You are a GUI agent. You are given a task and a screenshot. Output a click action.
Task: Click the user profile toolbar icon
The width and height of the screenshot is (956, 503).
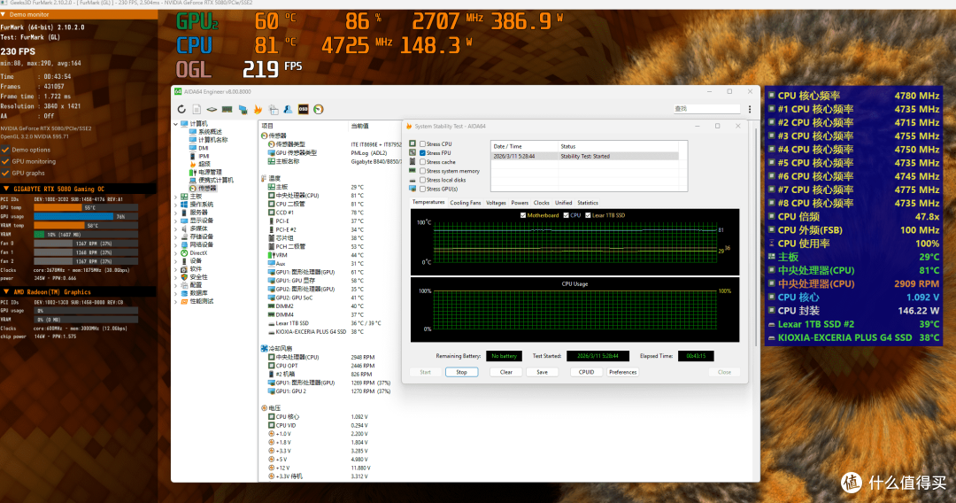pyautogui.click(x=288, y=109)
